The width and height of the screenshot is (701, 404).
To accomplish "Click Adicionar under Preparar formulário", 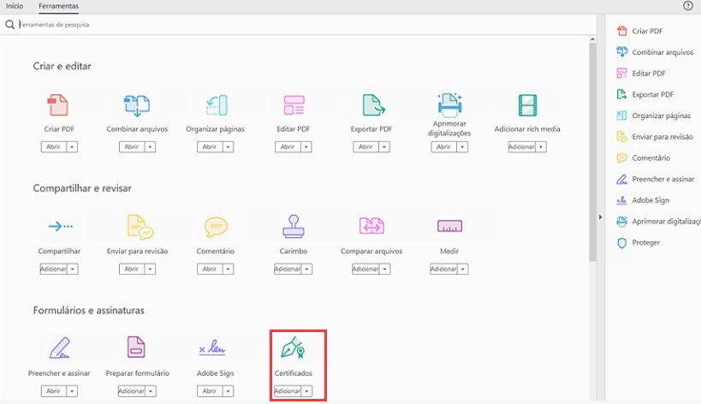I will 132,391.
